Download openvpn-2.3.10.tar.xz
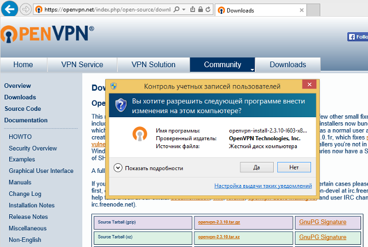Screen dimensions: 368x247 [218, 237]
